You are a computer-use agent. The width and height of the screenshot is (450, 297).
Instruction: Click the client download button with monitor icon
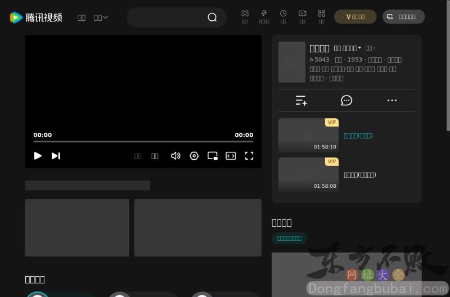[x=403, y=17]
